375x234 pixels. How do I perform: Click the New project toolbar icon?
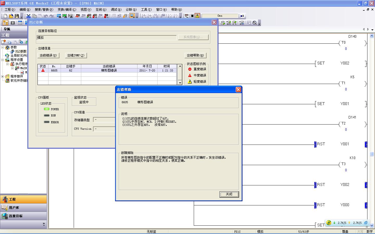[x=5, y=16]
